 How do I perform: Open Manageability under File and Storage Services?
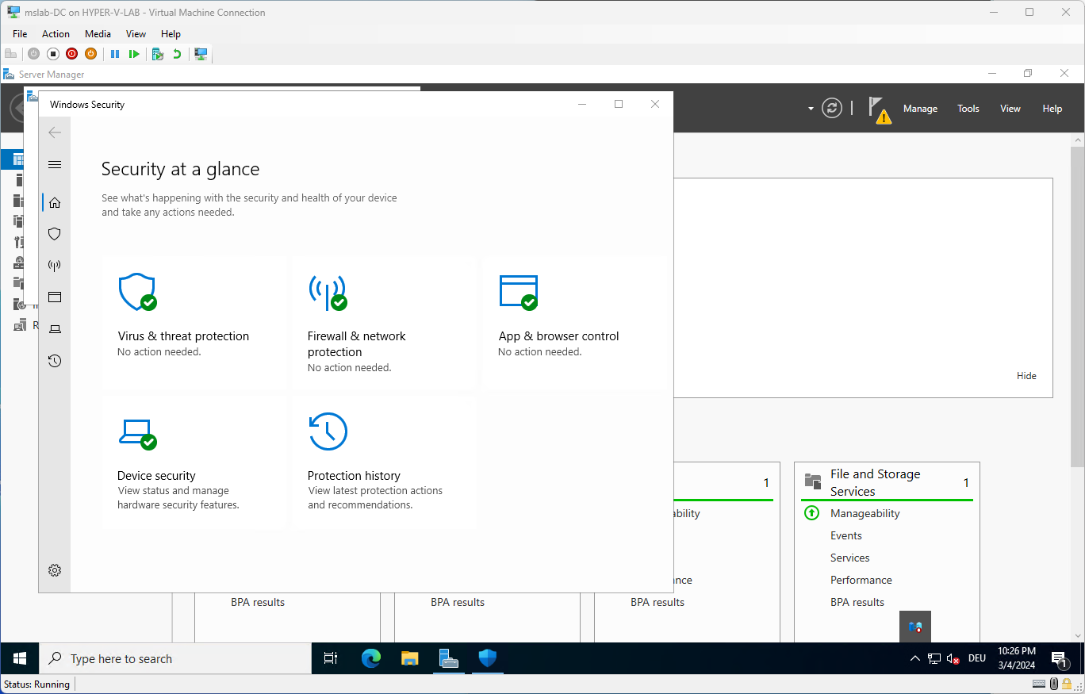(865, 513)
